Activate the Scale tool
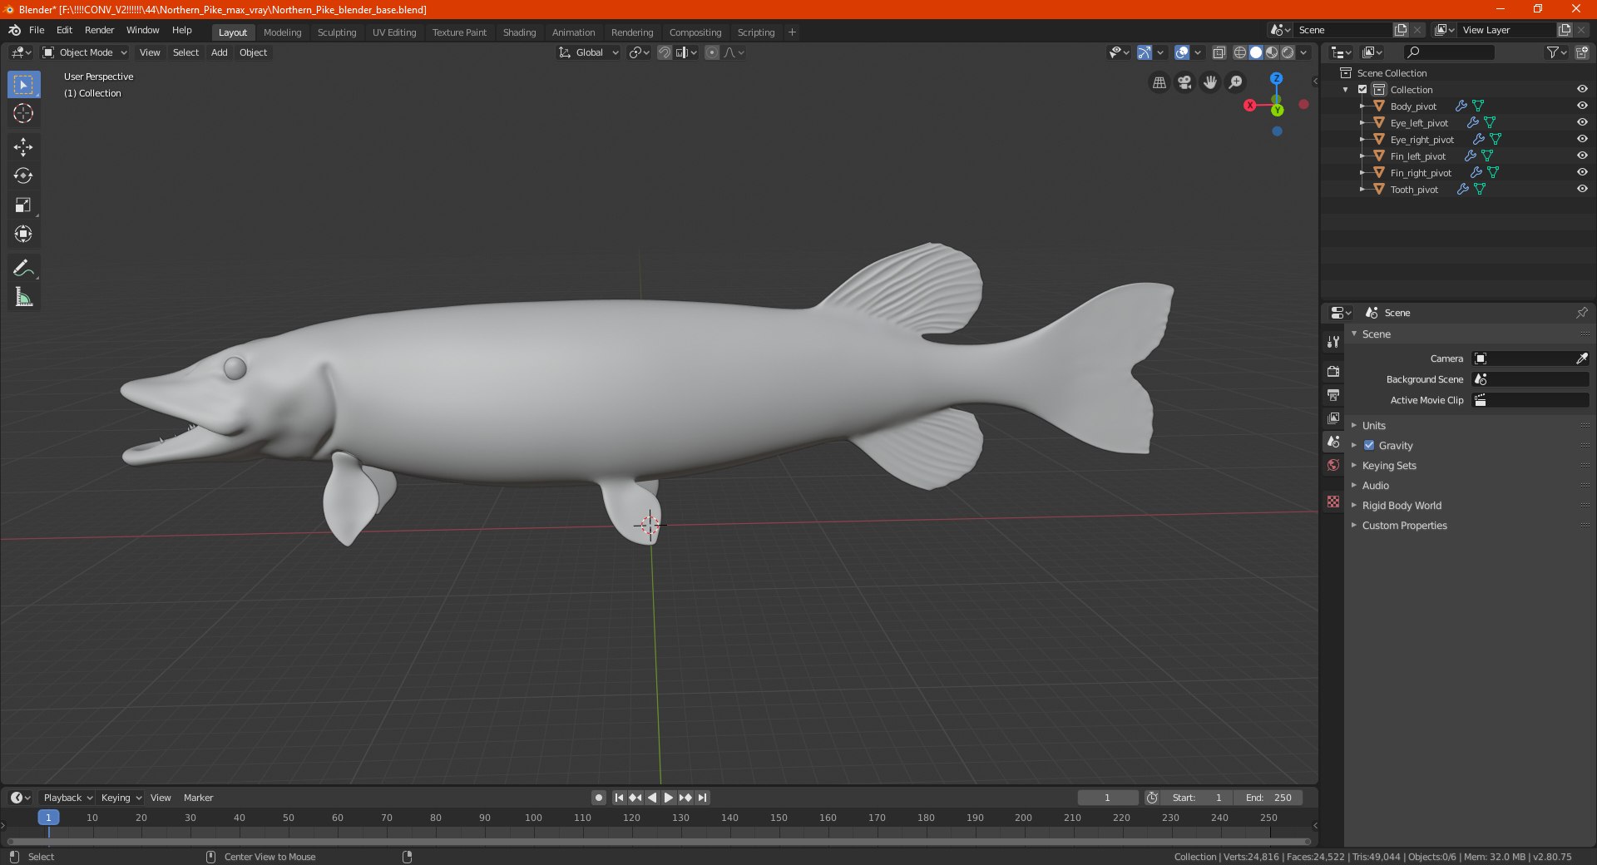The width and height of the screenshot is (1597, 865). [x=23, y=205]
